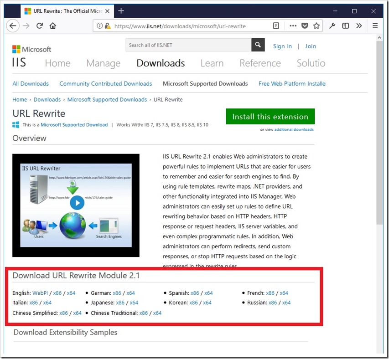Download Russian x64 installer
Image resolution: width=389 pixels, height=359 pixels.
point(286,303)
